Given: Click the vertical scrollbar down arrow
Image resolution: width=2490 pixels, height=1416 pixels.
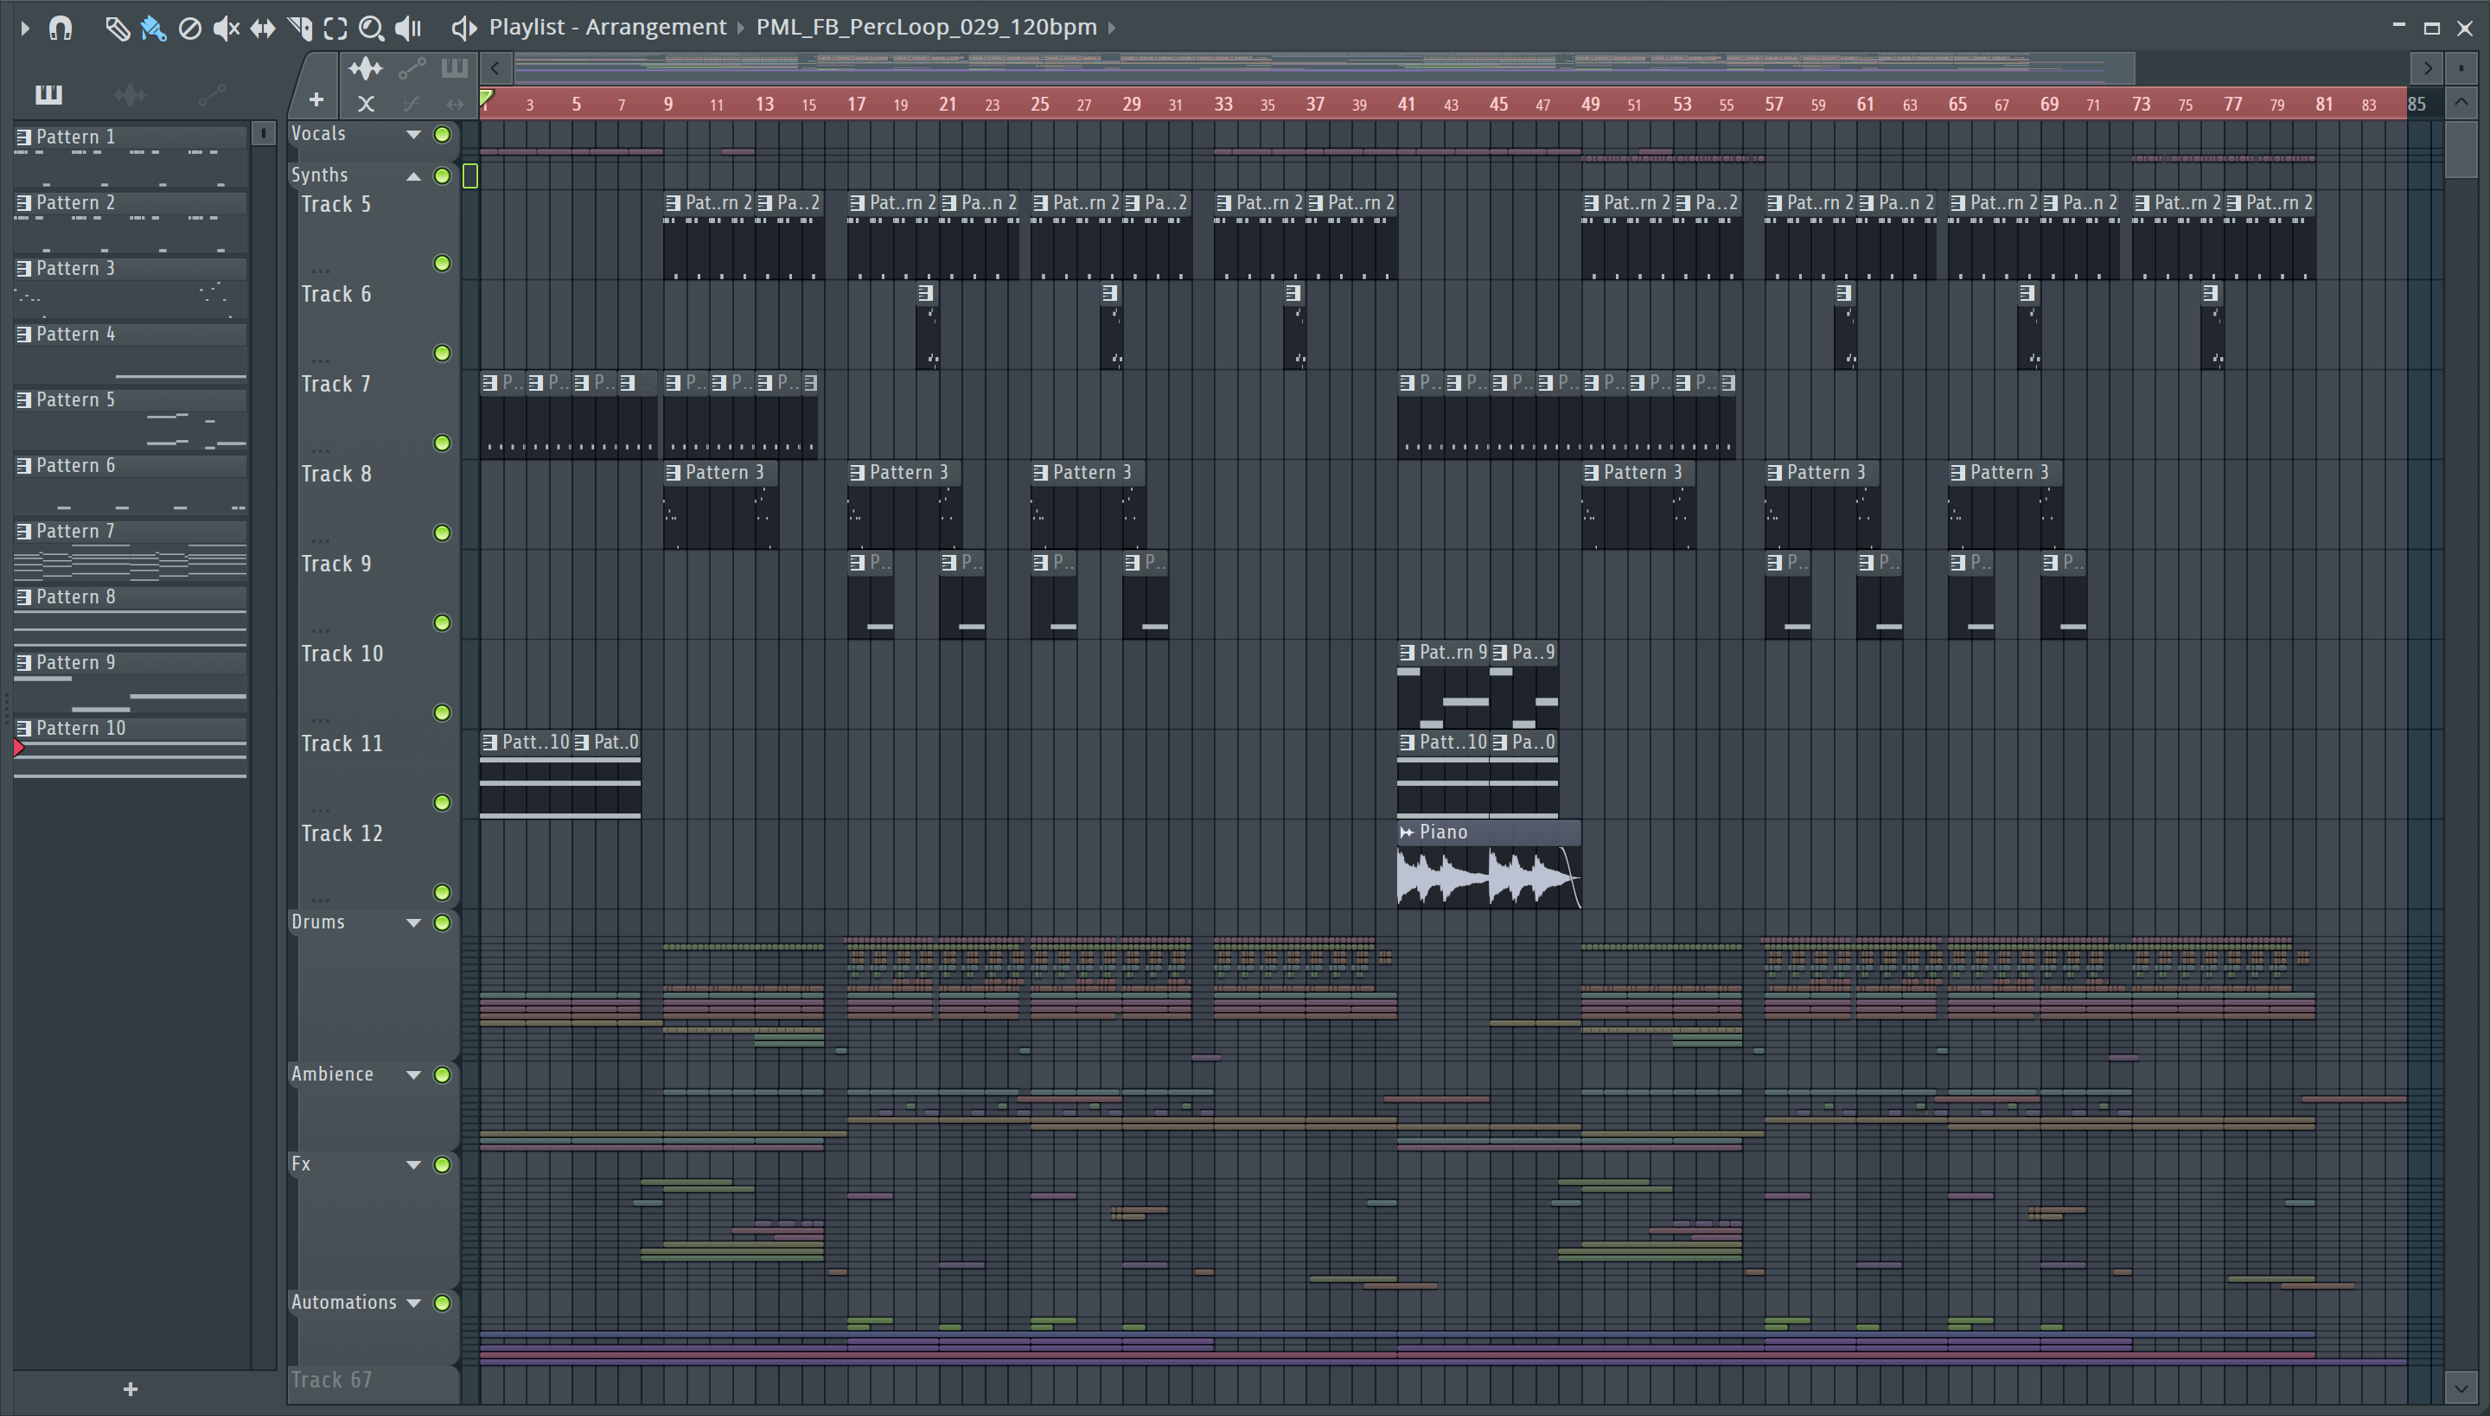Looking at the screenshot, I should (x=2461, y=1387).
